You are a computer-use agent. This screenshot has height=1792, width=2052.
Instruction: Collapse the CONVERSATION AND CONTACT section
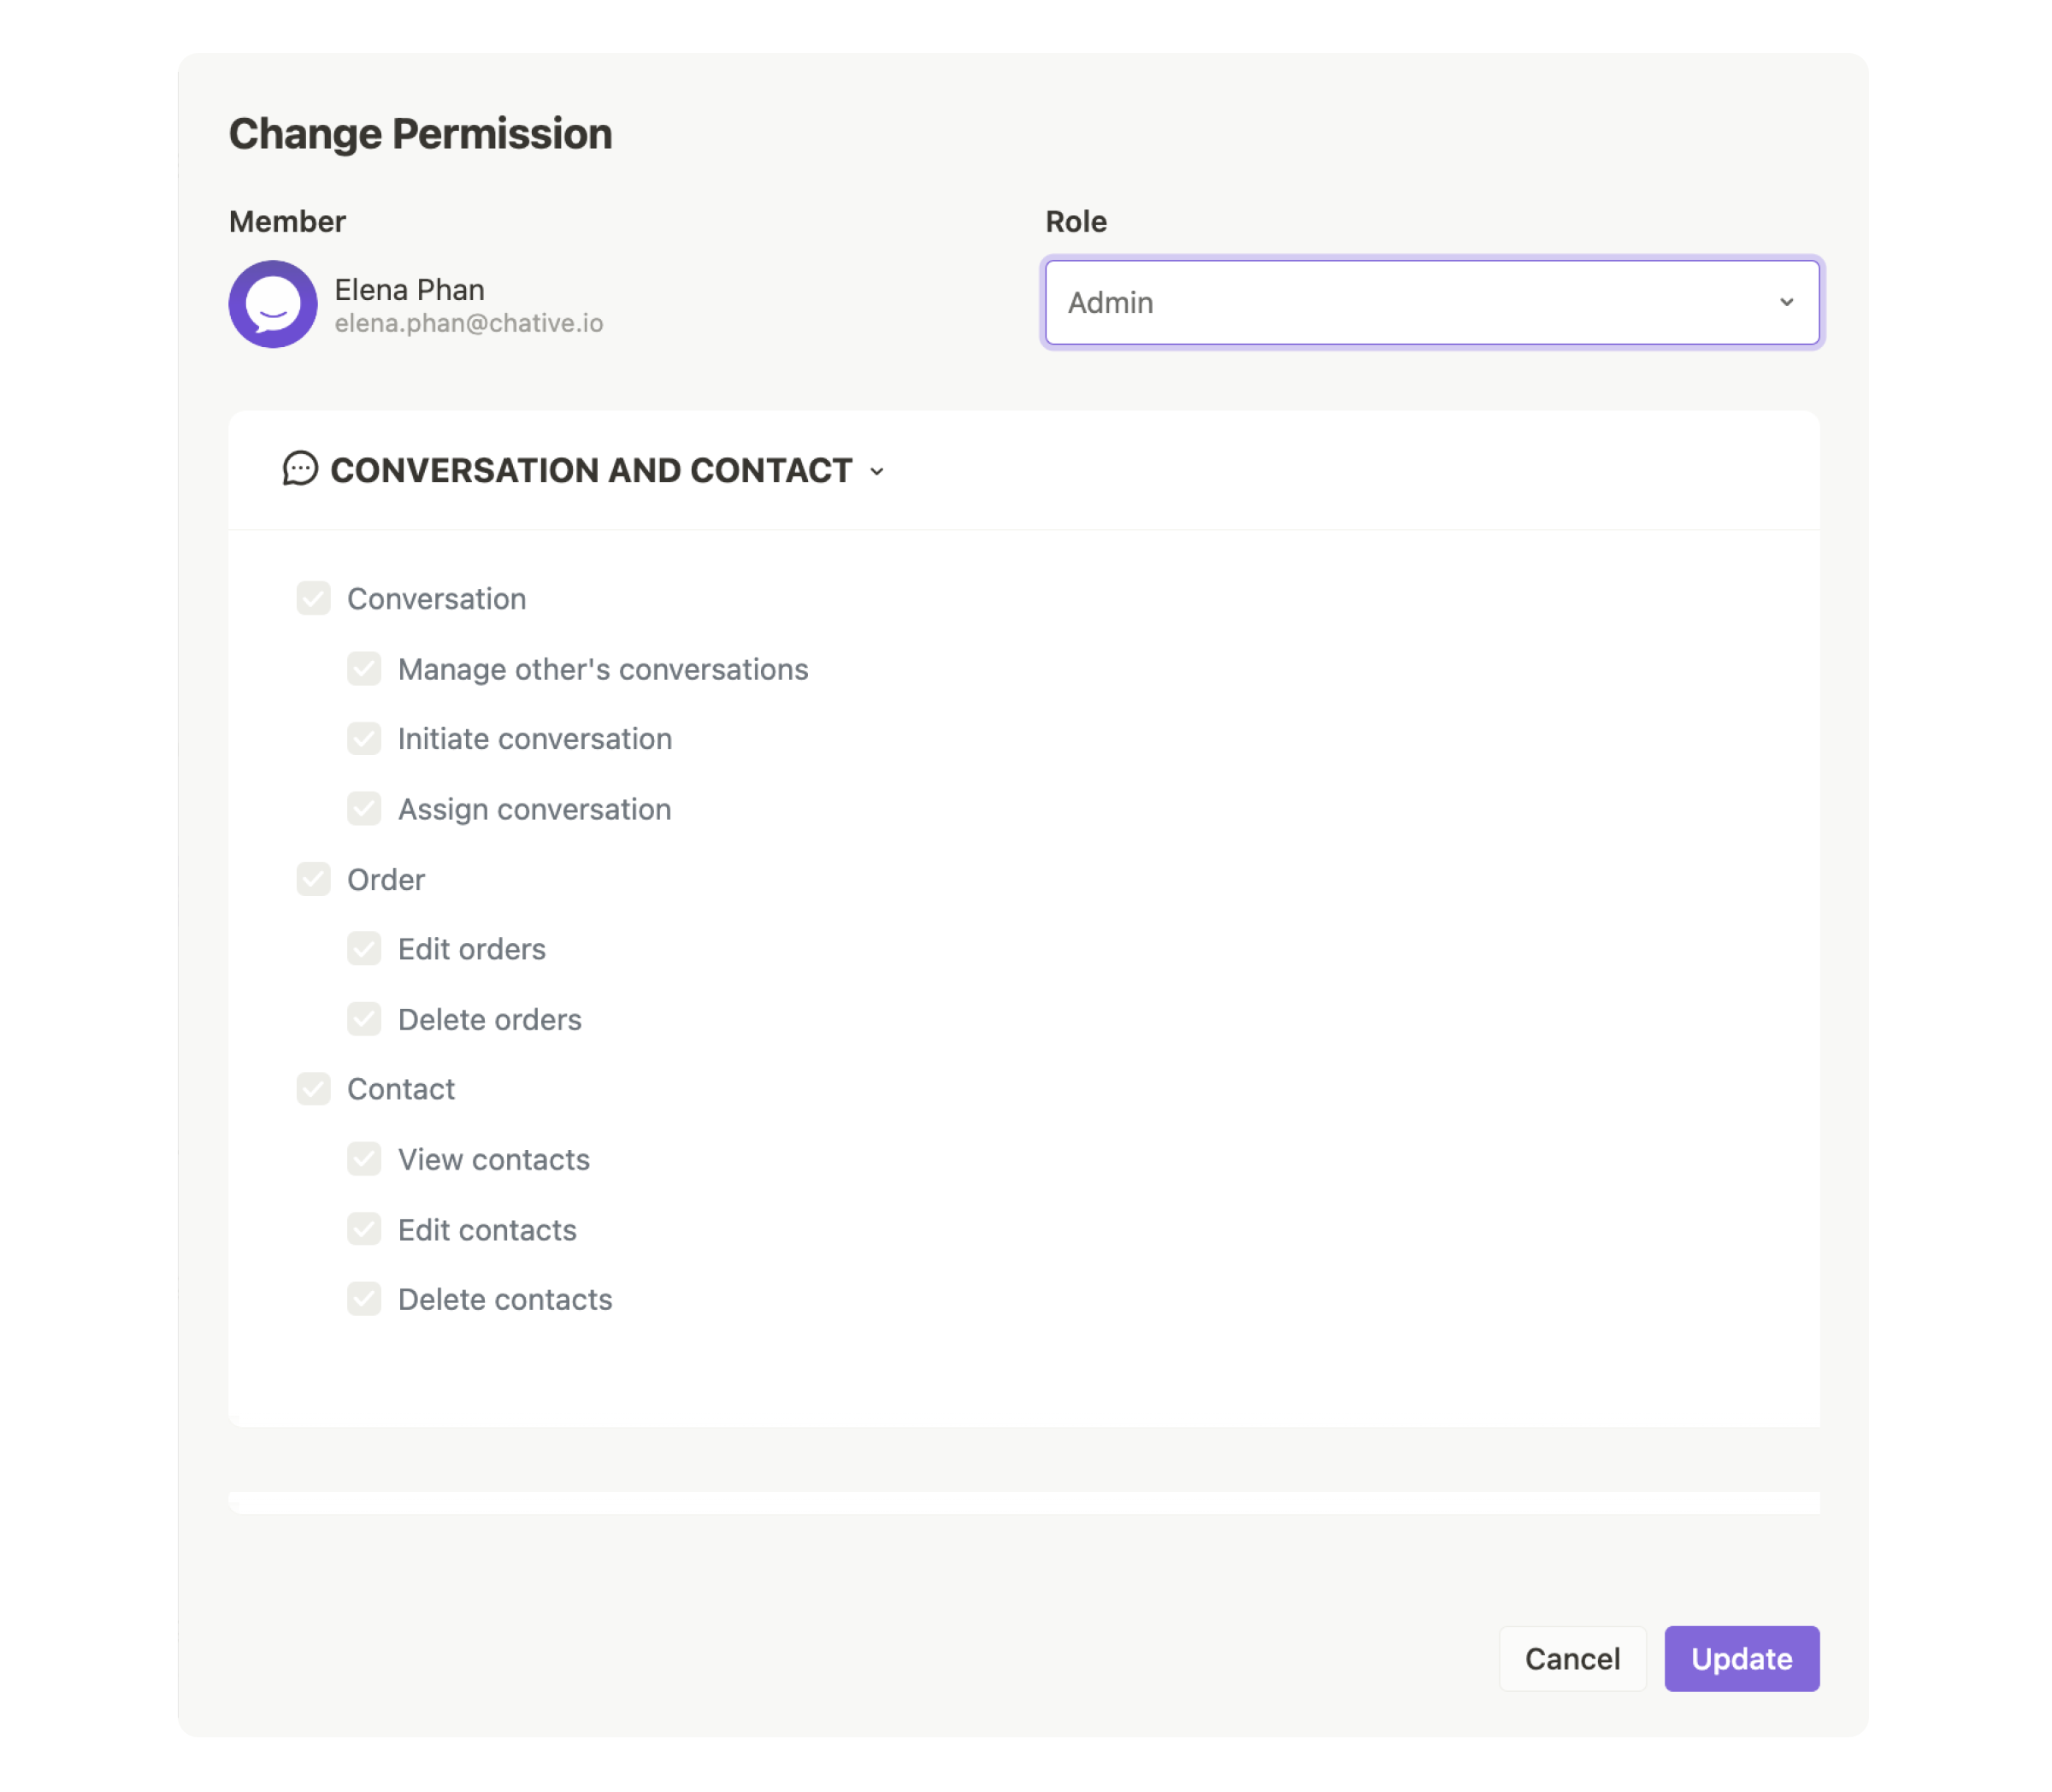(x=878, y=471)
